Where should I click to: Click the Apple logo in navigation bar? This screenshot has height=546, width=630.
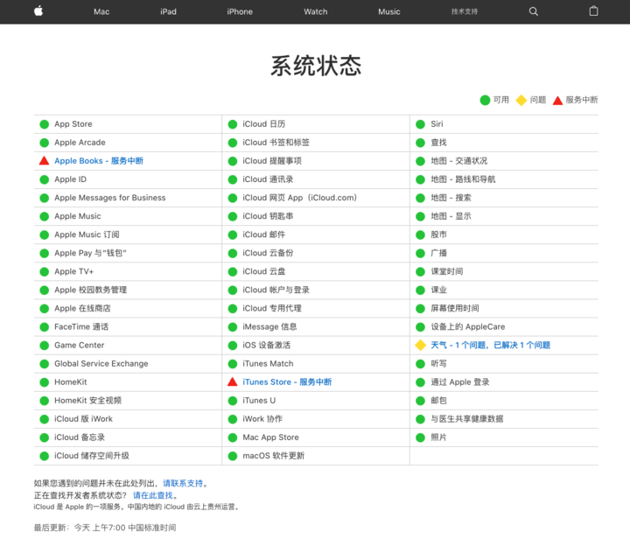coord(38,11)
